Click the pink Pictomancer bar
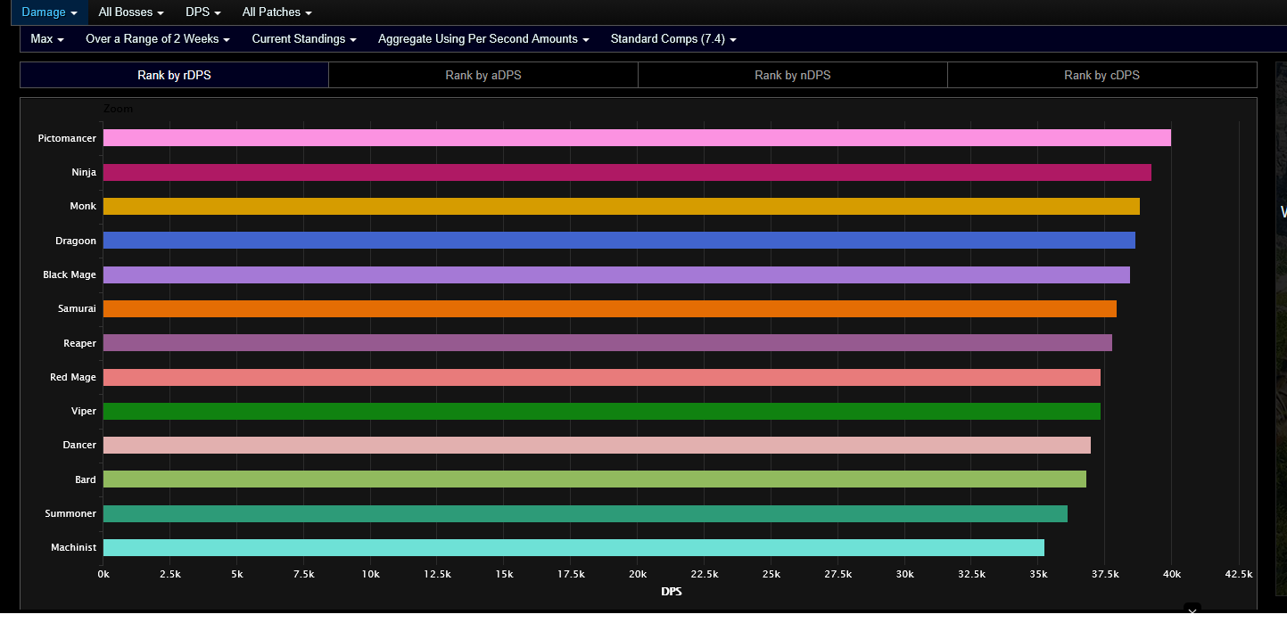The width and height of the screenshot is (1287, 639). point(637,138)
